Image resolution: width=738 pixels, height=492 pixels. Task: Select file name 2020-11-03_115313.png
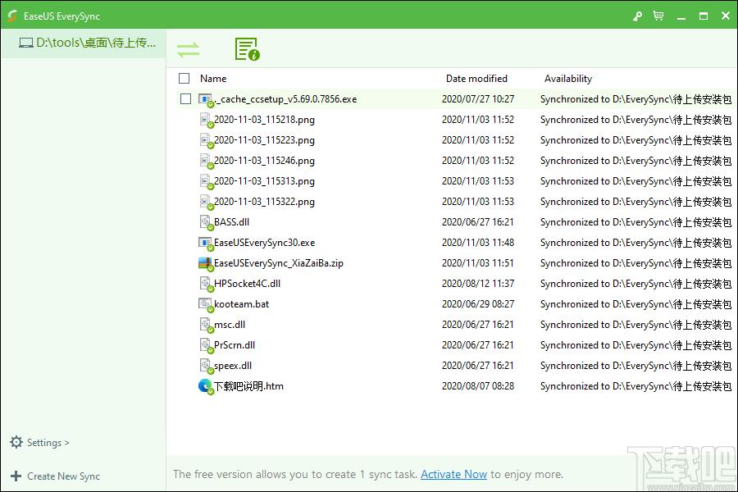pos(265,181)
